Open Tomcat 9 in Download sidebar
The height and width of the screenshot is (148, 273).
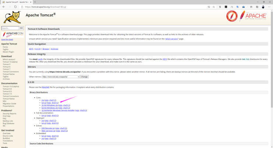[x=7, y=64]
